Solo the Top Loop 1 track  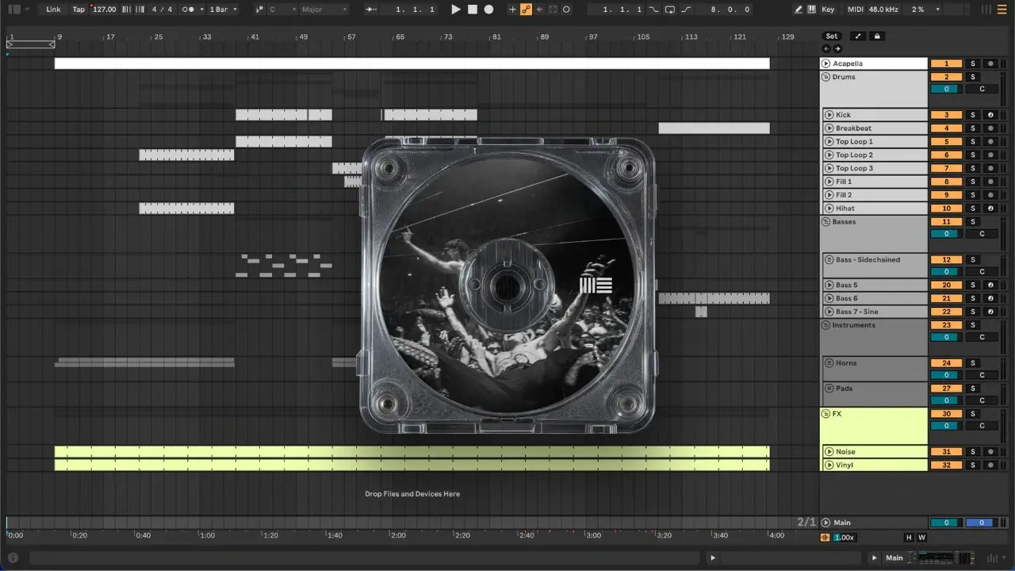click(973, 142)
